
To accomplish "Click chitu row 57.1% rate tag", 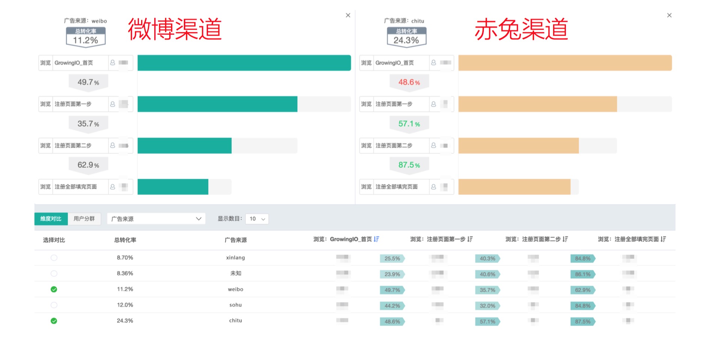I will point(488,321).
